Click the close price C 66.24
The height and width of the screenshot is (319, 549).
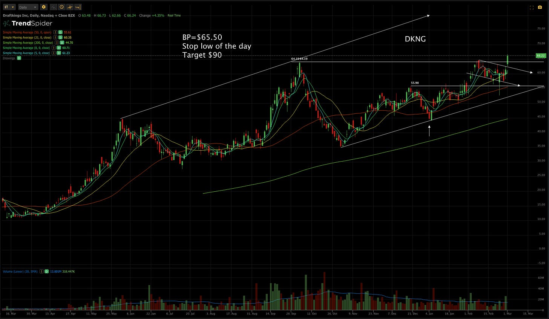coord(129,15)
